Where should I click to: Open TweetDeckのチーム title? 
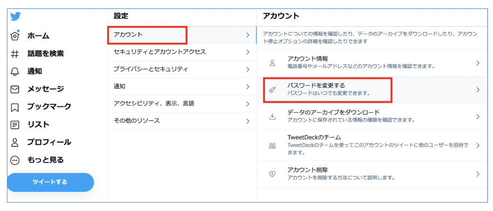(314, 138)
